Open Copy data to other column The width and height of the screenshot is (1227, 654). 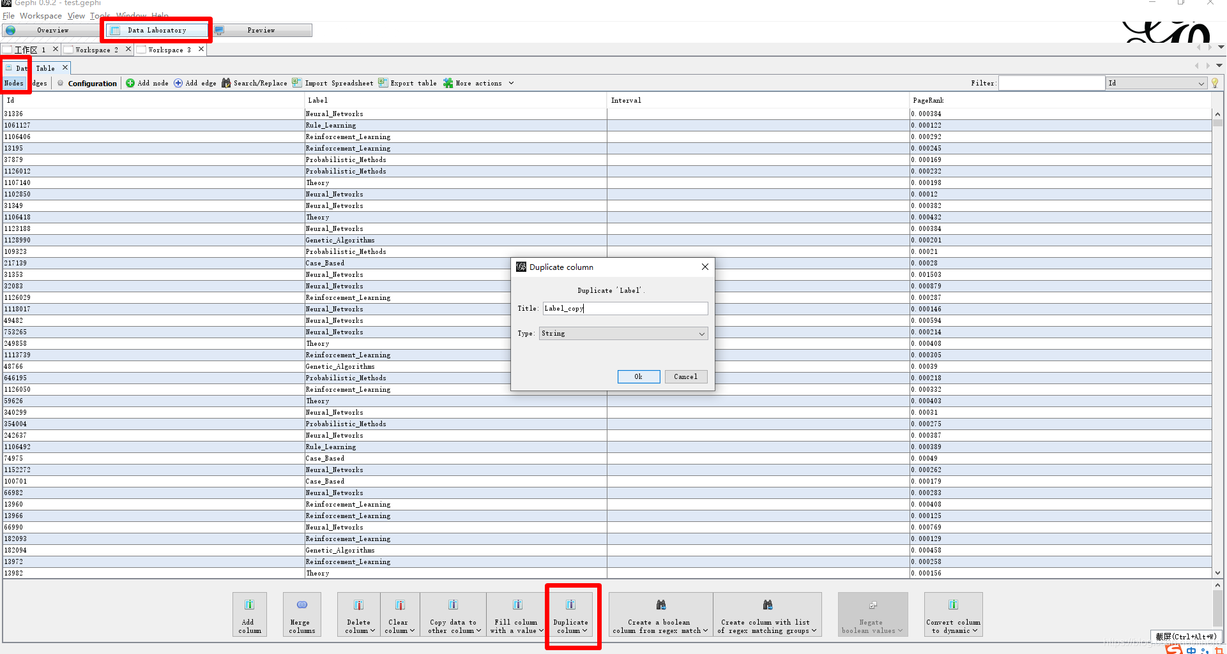[453, 614]
